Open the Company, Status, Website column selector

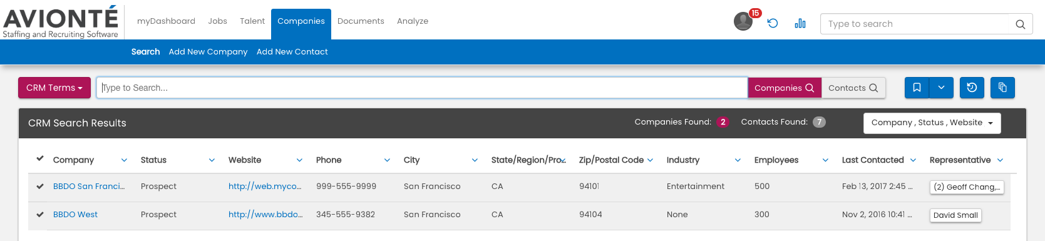click(932, 123)
